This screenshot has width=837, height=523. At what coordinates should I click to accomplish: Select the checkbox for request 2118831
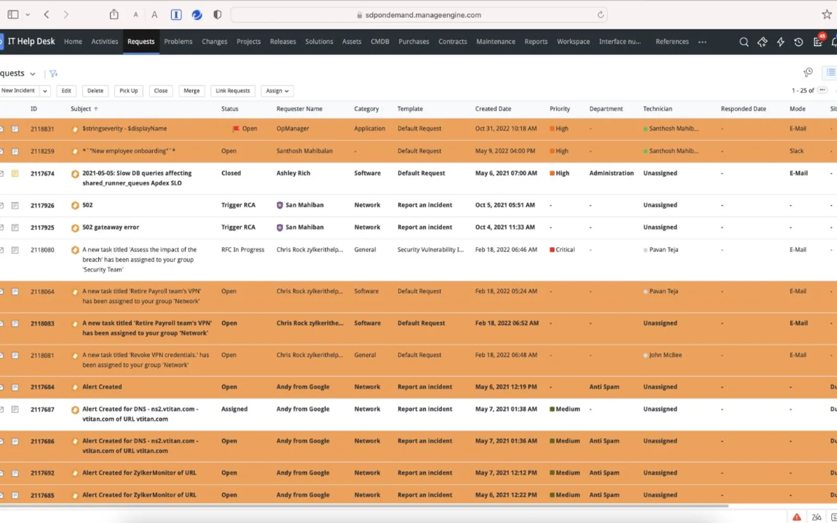(x=2, y=129)
